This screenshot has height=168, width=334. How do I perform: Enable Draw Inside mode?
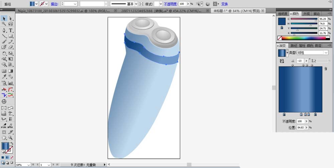[12, 163]
